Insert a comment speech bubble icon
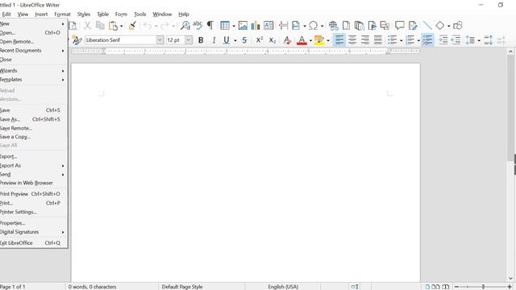 click(x=400, y=26)
